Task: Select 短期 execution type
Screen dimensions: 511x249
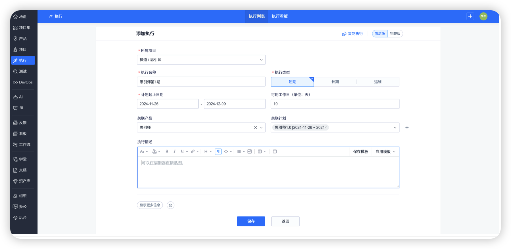Action: 292,82
